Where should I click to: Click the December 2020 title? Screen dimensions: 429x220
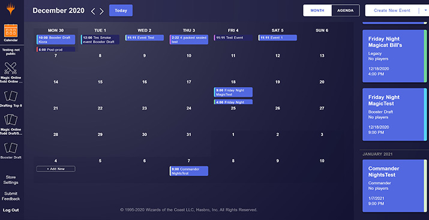click(x=59, y=11)
